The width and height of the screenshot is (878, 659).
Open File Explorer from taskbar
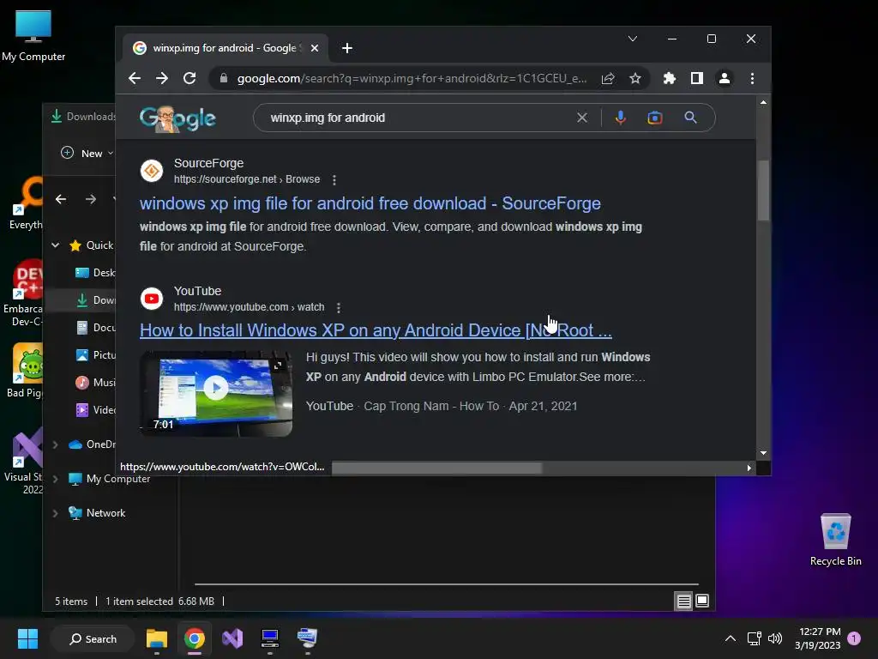[x=157, y=638]
